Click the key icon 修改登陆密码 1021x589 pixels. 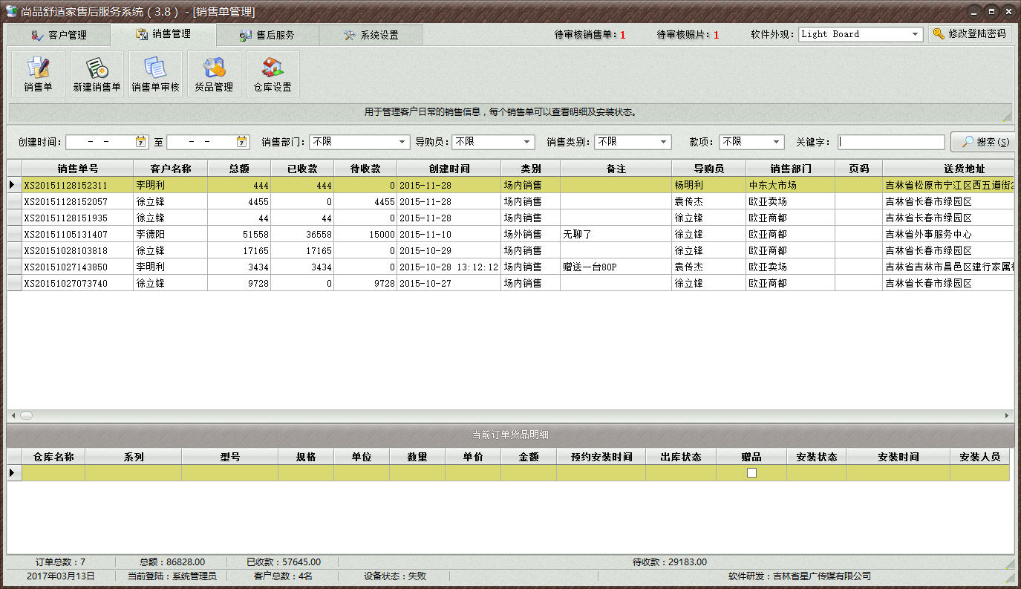click(x=970, y=34)
